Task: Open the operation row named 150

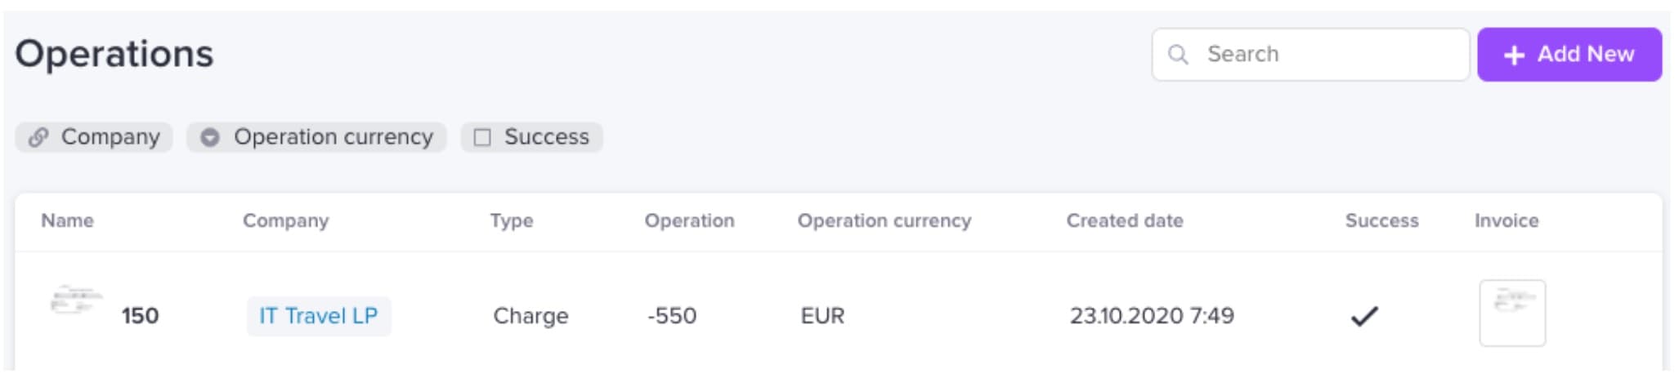Action: 839,314
